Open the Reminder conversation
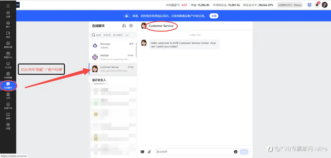 pos(113,46)
